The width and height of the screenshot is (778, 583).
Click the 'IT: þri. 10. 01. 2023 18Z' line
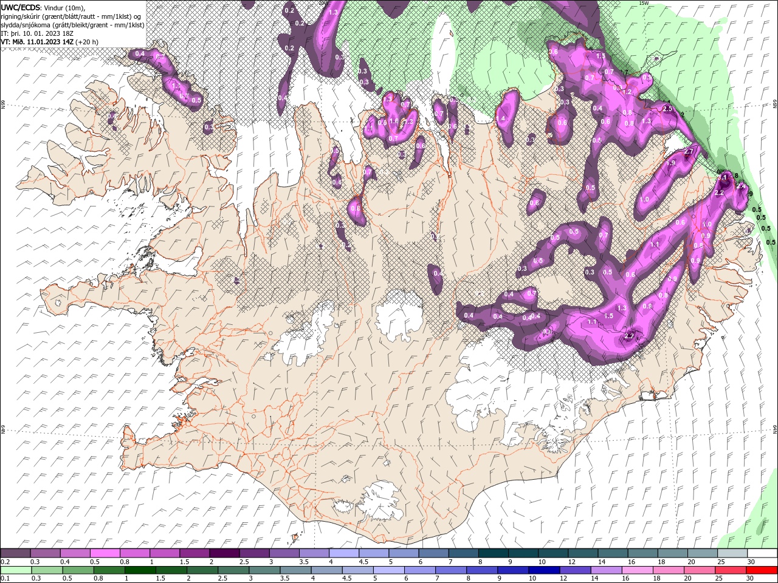tap(36, 33)
